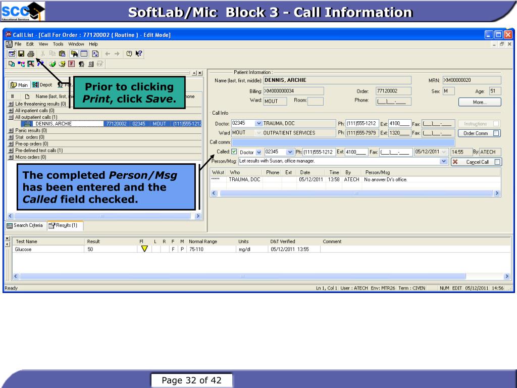
Task: Click the binoculars find toolbar icon
Action: tap(74, 54)
